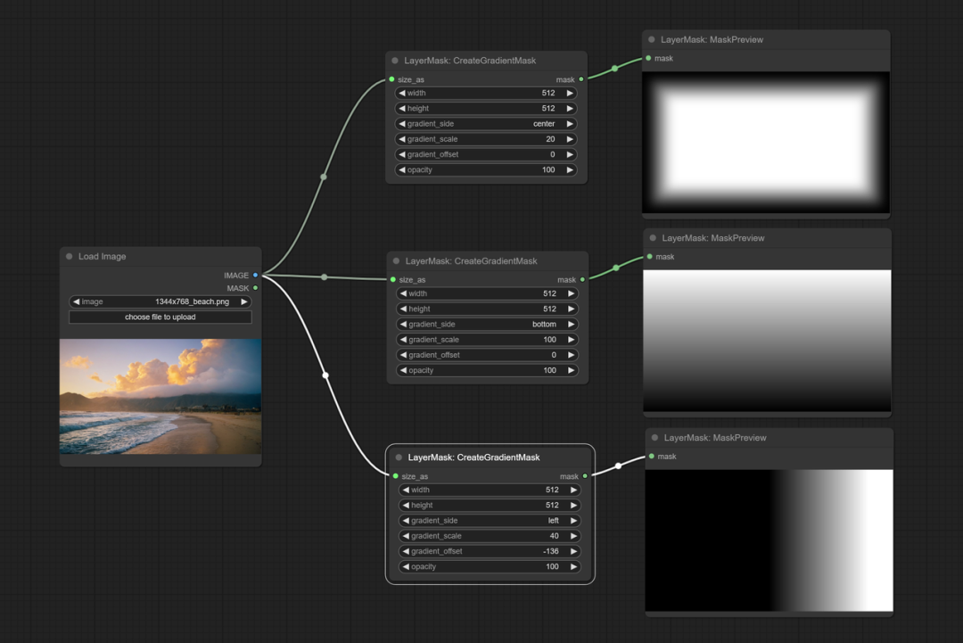Select next image file with right arrow

click(243, 301)
